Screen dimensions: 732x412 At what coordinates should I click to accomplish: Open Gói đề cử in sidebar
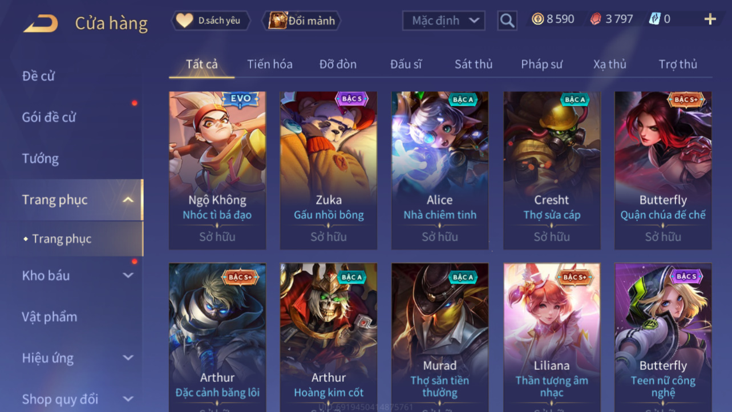coord(49,118)
